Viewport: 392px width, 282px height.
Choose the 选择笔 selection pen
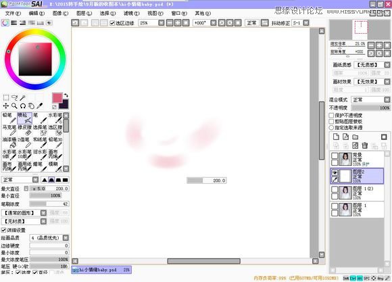point(40,130)
